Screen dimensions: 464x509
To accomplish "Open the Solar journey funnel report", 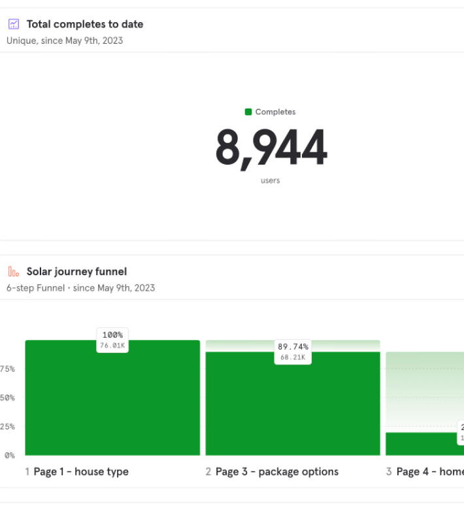I will click(x=76, y=272).
